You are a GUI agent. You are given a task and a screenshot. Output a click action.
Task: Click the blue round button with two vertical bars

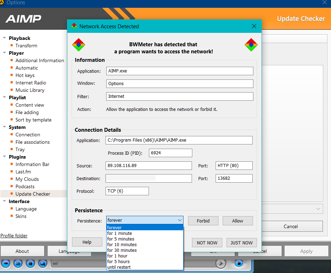(30, 263)
